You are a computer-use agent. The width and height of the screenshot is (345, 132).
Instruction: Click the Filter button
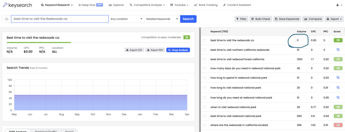pyautogui.click(x=241, y=19)
